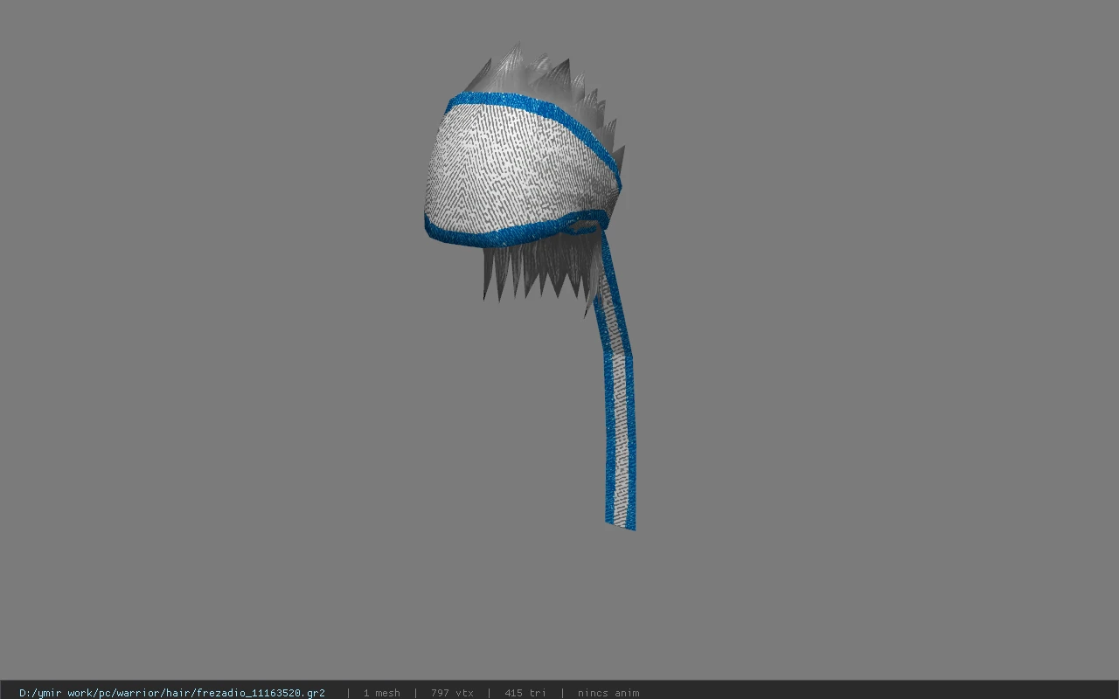Click the 'nincs anim' status entry

point(608,693)
